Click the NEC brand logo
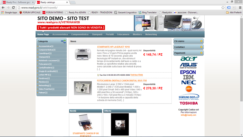243x137 pixels. click(x=189, y=82)
